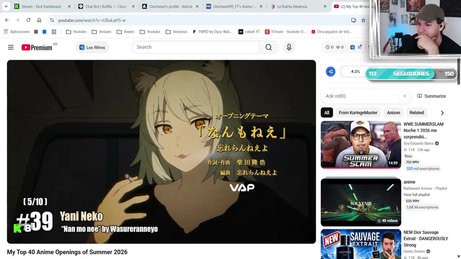Close the Chat Bot BotRix tab
Viewport: 461px width, 259px height.
133,6
